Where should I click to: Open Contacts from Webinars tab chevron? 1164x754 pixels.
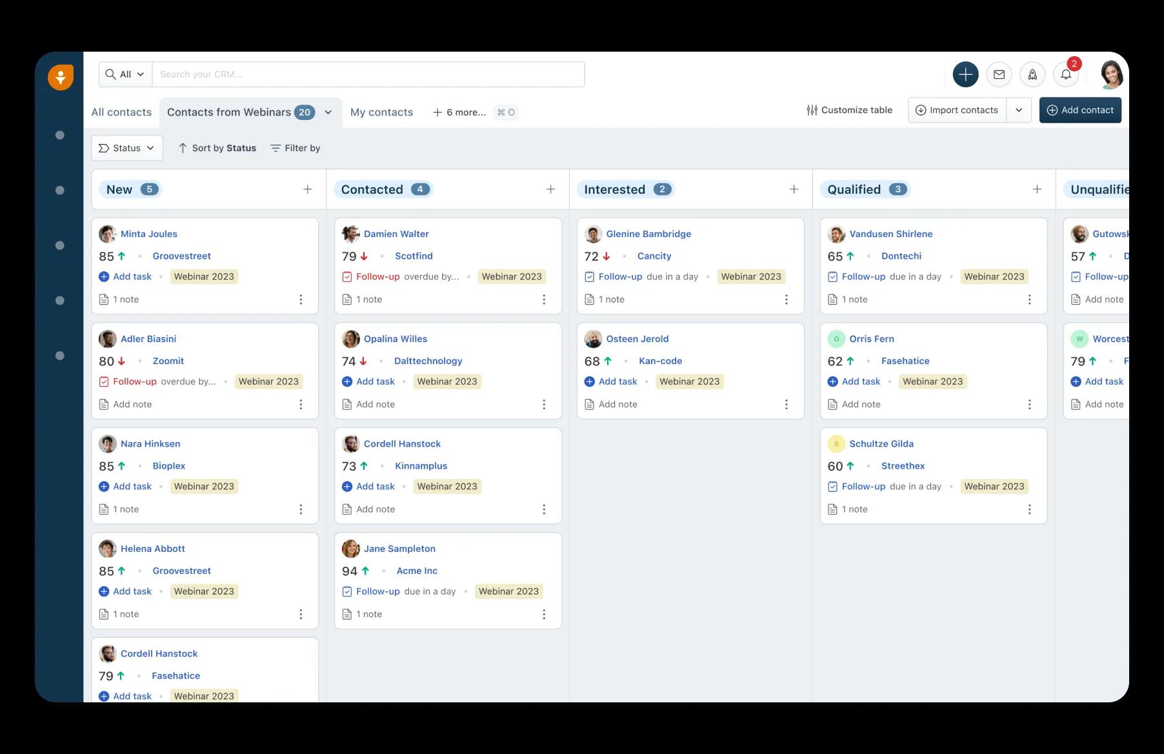click(x=328, y=112)
